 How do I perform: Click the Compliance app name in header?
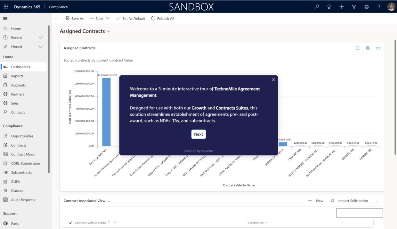point(58,7)
